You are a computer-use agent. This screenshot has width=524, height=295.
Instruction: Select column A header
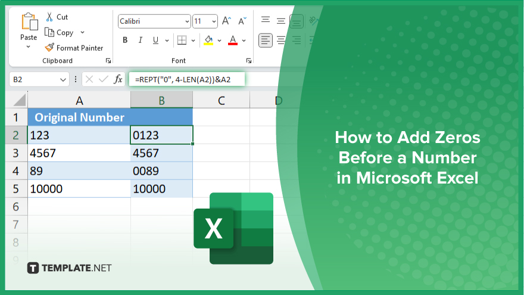[x=79, y=100]
